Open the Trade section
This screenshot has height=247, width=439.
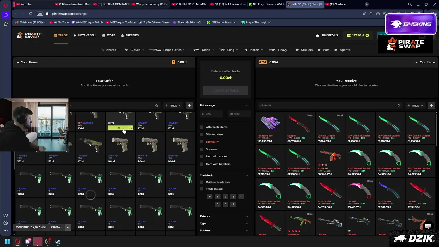point(61,35)
